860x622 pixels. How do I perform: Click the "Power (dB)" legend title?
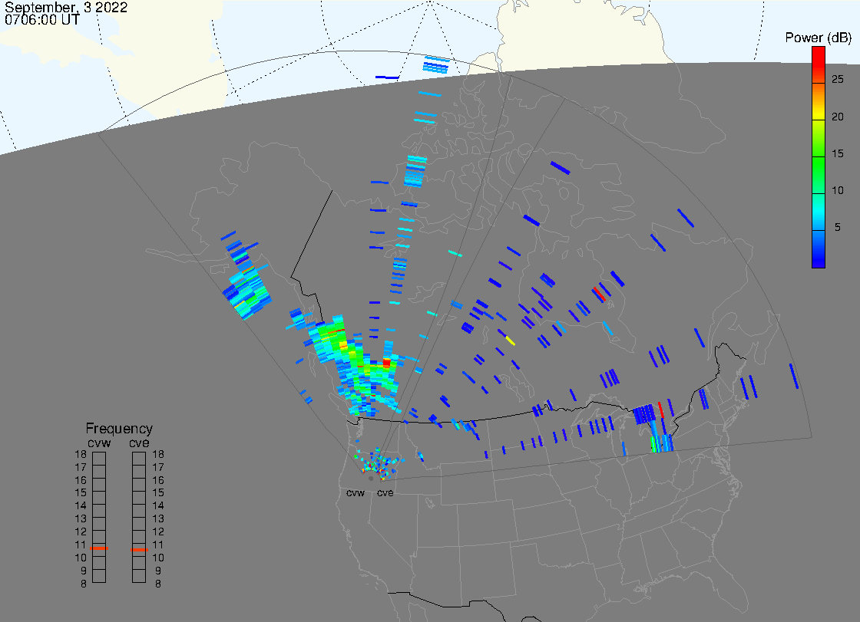[x=818, y=38]
